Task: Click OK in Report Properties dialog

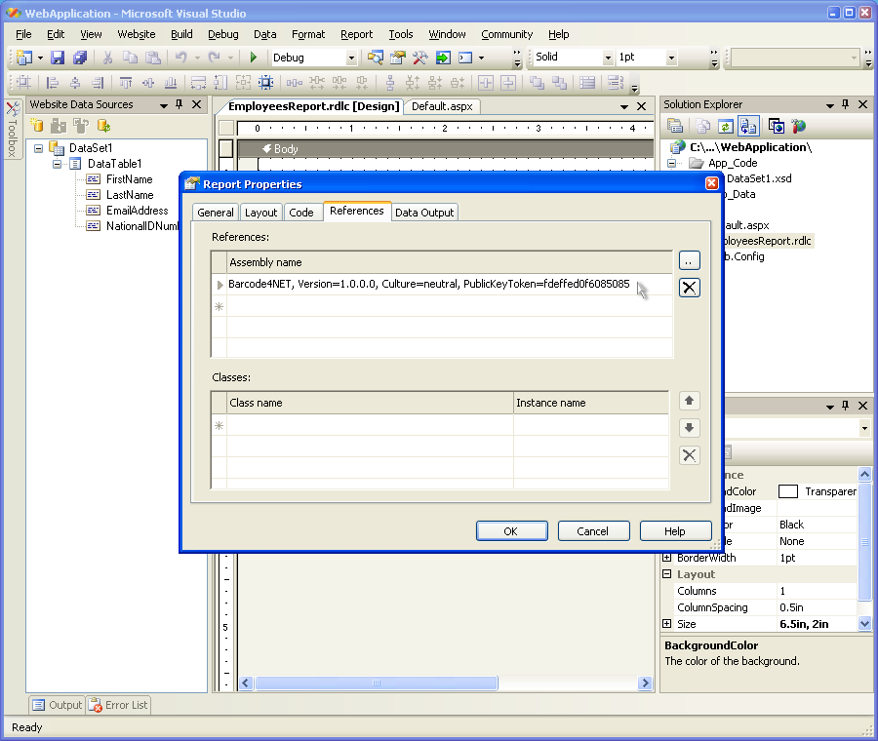Action: point(510,531)
